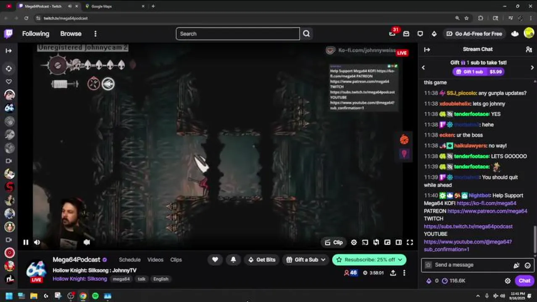Click Go Ad-Free for Free button
Screen dimensions: 537x302
pyautogui.click(x=474, y=34)
